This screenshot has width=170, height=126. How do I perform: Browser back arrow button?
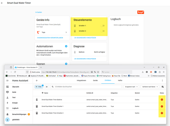click(7, 72)
